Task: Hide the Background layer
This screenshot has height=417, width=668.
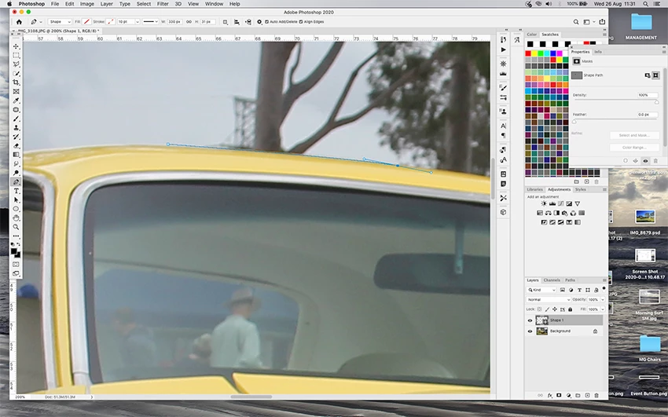Action: tap(530, 331)
